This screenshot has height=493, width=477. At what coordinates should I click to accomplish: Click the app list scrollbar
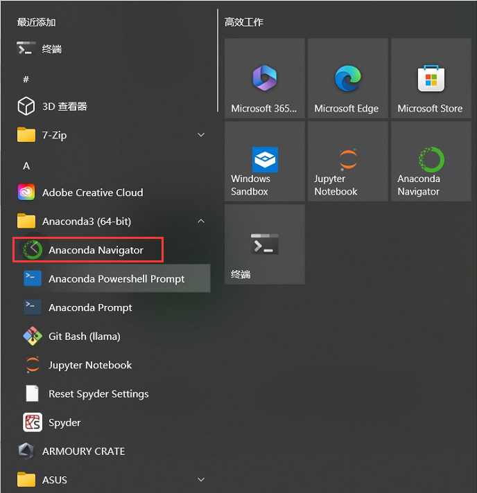tap(218, 62)
